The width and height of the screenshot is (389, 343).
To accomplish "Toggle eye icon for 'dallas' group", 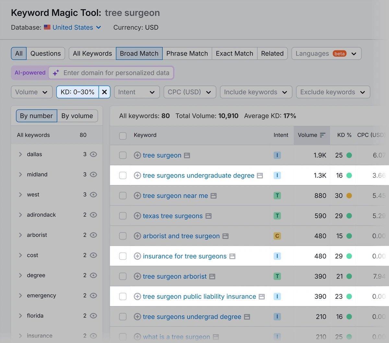I will point(93,154).
